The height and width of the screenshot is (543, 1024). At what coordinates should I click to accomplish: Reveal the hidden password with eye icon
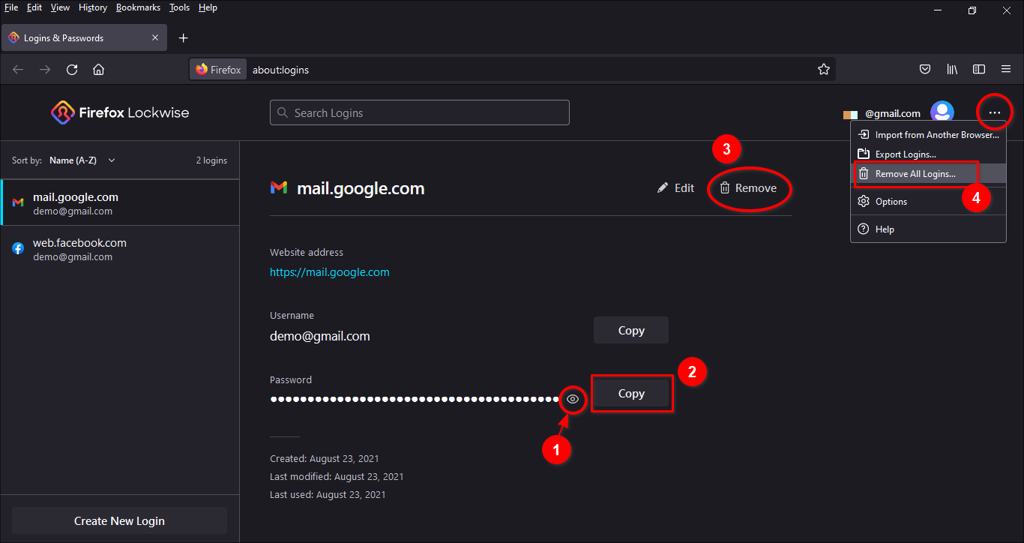[573, 399]
